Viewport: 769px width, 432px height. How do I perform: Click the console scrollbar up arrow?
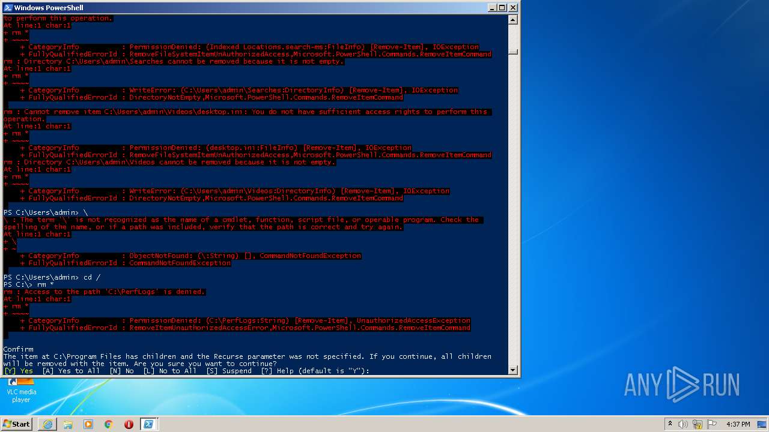point(512,19)
